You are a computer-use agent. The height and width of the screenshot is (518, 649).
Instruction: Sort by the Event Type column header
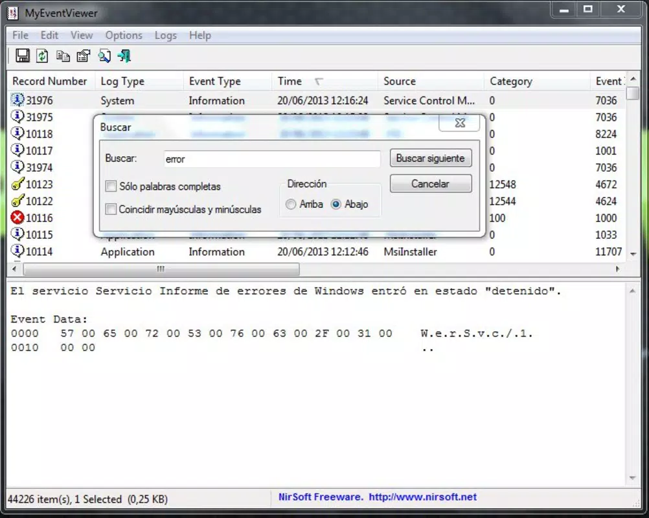click(x=227, y=81)
